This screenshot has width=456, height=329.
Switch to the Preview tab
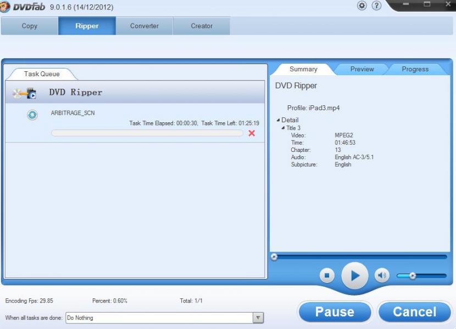click(362, 69)
